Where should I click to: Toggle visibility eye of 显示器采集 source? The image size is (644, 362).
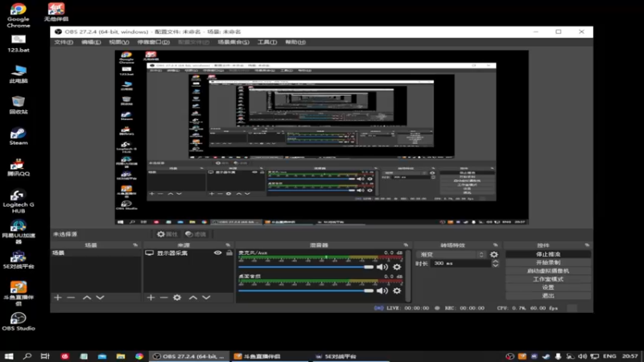click(x=217, y=253)
